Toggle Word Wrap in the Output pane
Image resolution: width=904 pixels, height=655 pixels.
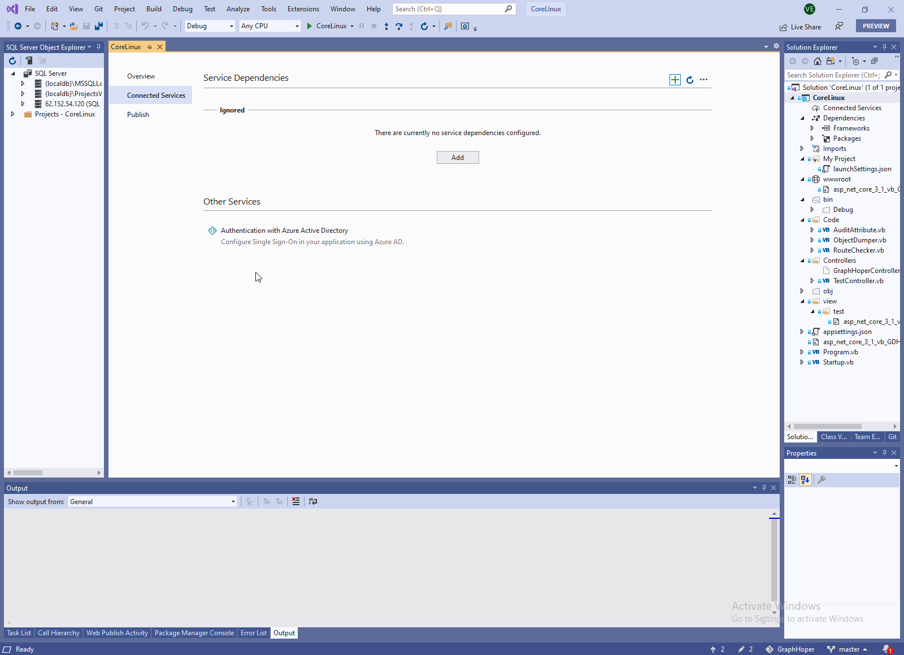312,501
